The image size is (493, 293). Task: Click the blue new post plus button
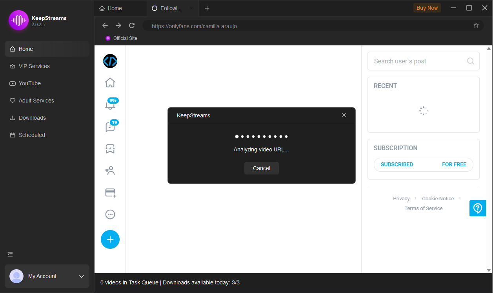coord(110,239)
